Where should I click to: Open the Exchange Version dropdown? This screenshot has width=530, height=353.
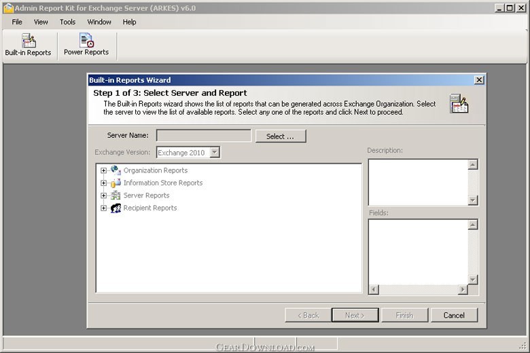[x=215, y=152]
